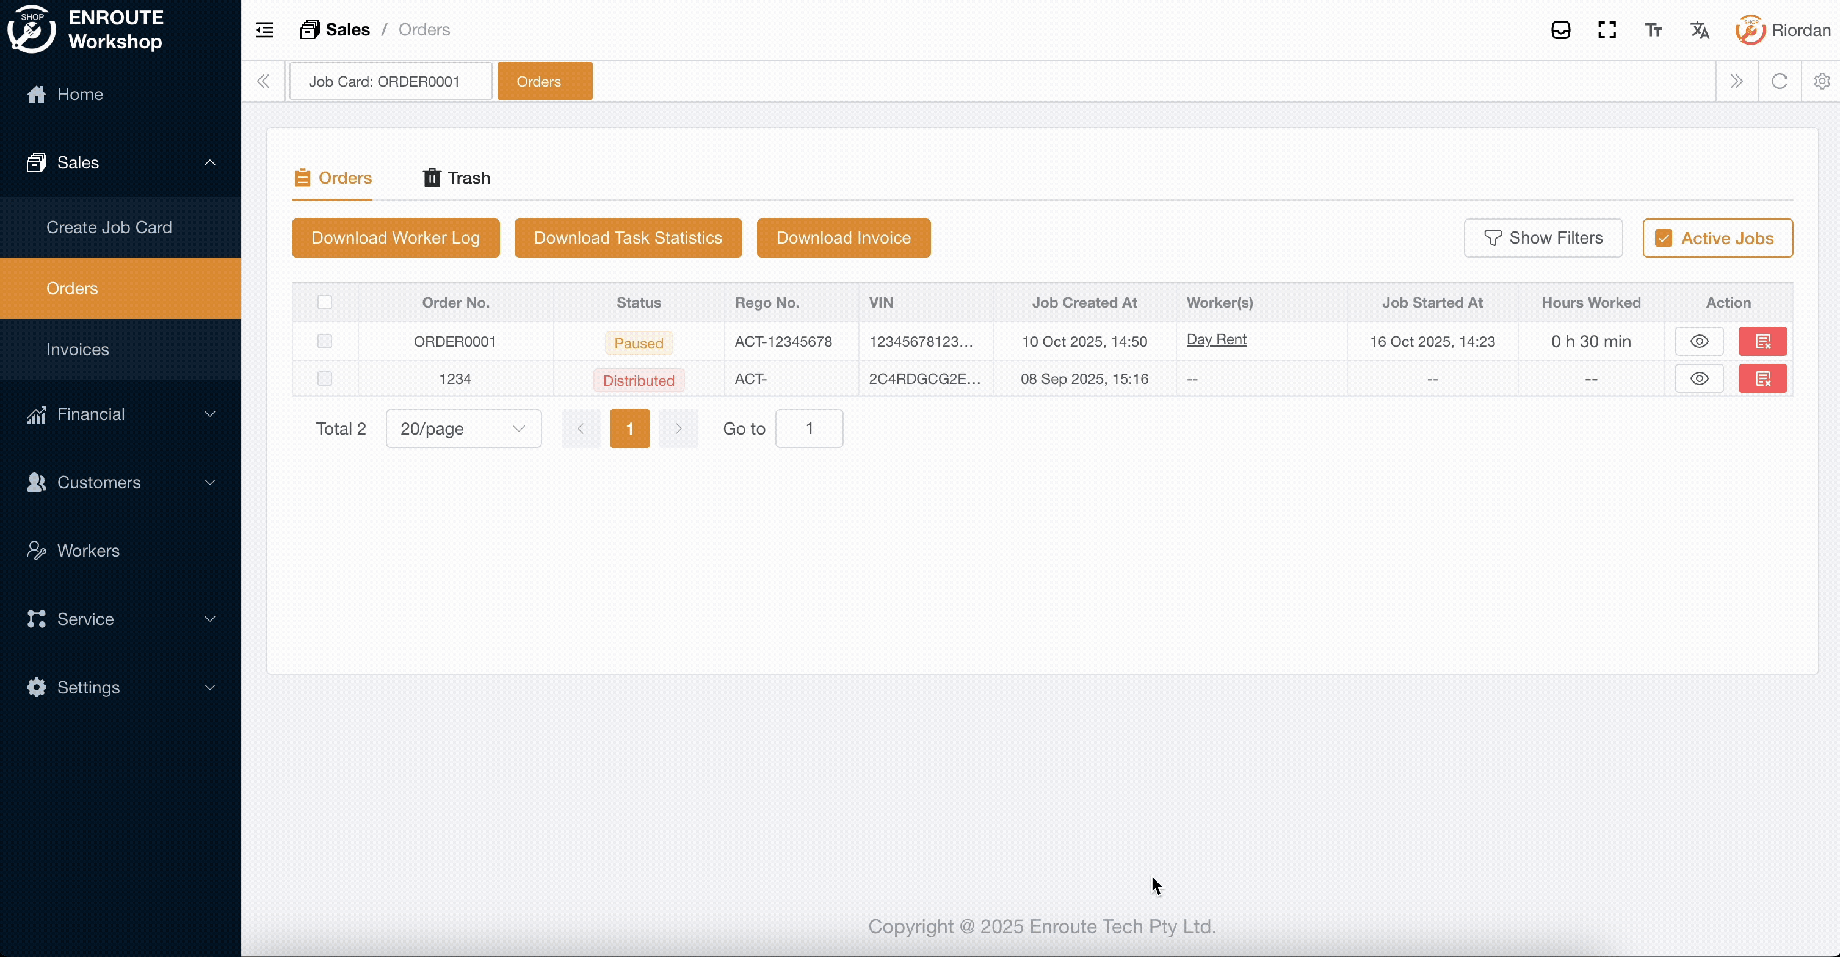This screenshot has height=957, width=1840.
Task: Switch to the Trash tab
Action: [x=457, y=178]
